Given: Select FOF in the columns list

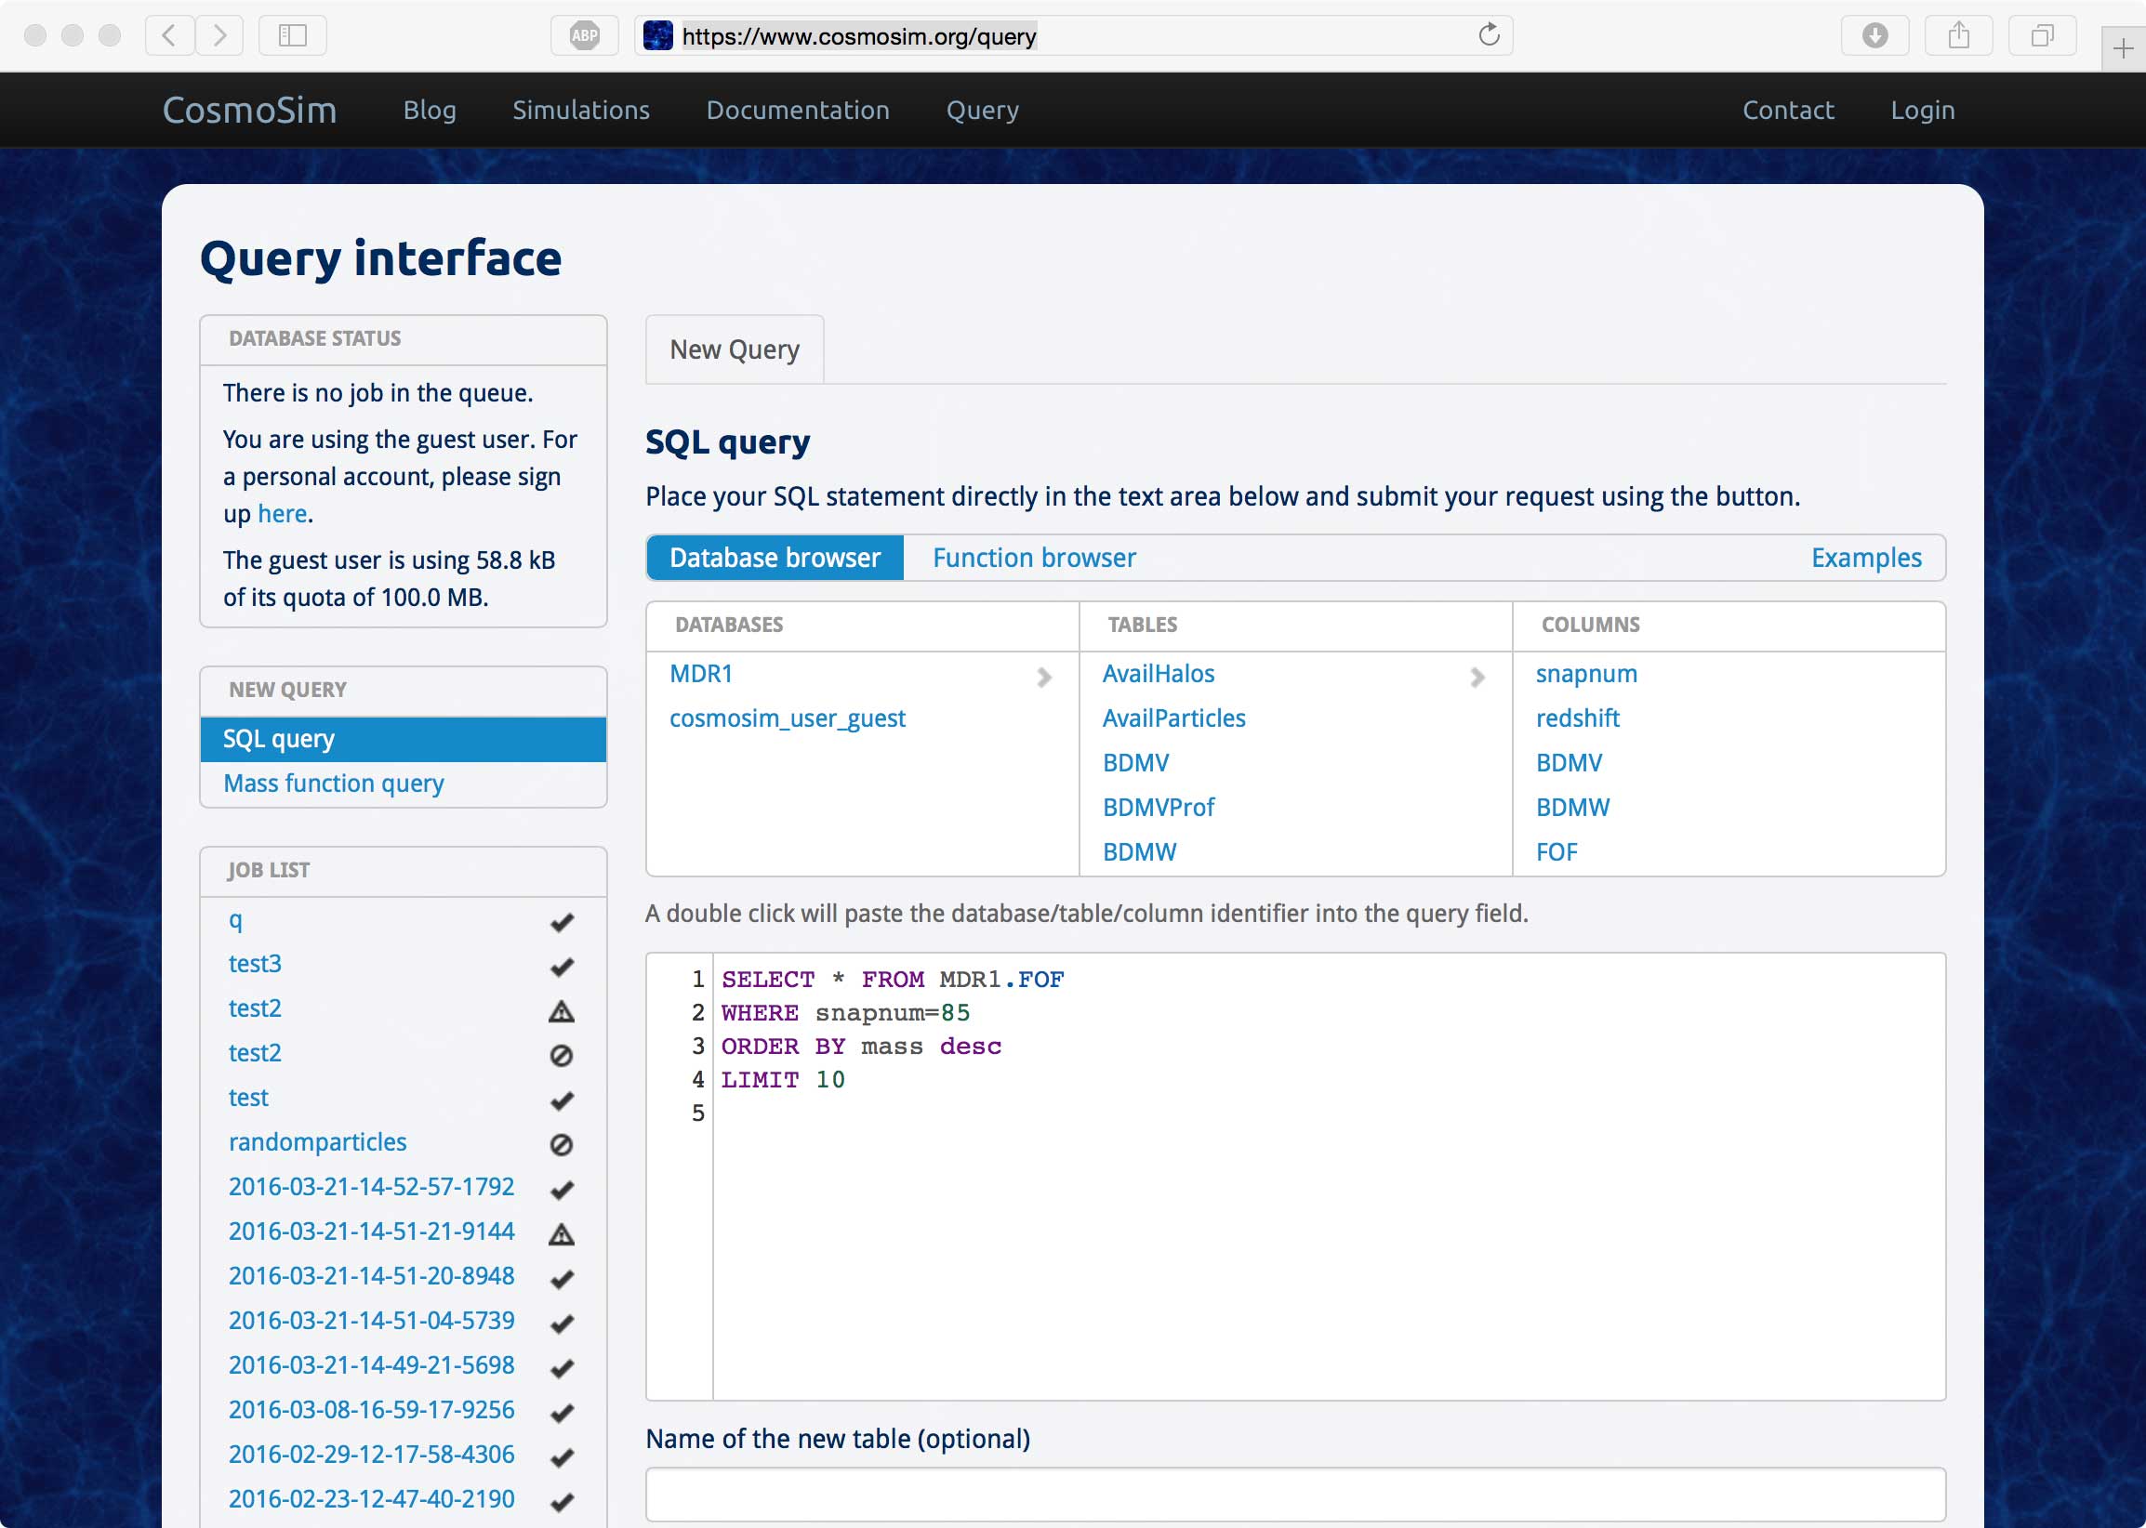Looking at the screenshot, I should (1557, 852).
